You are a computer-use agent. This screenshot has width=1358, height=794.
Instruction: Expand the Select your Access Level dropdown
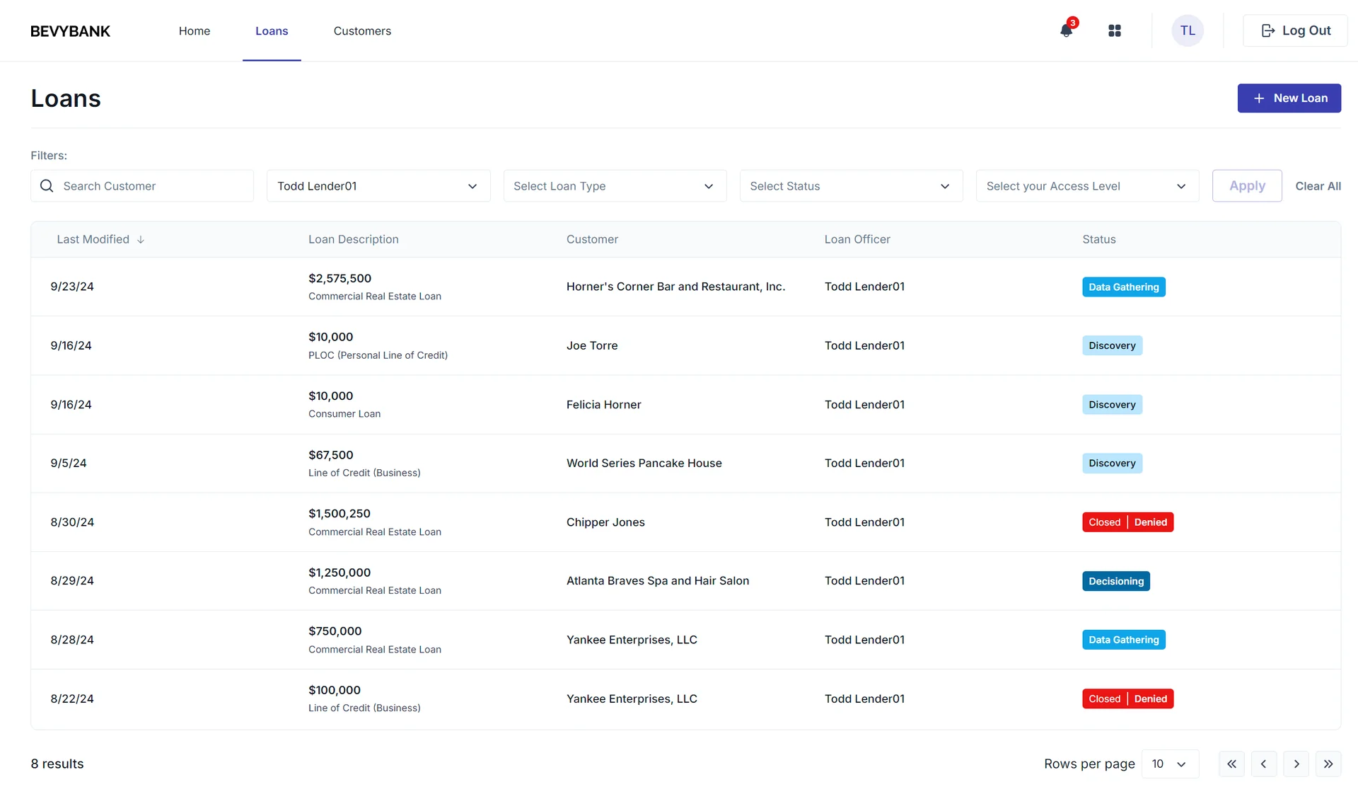coord(1087,185)
